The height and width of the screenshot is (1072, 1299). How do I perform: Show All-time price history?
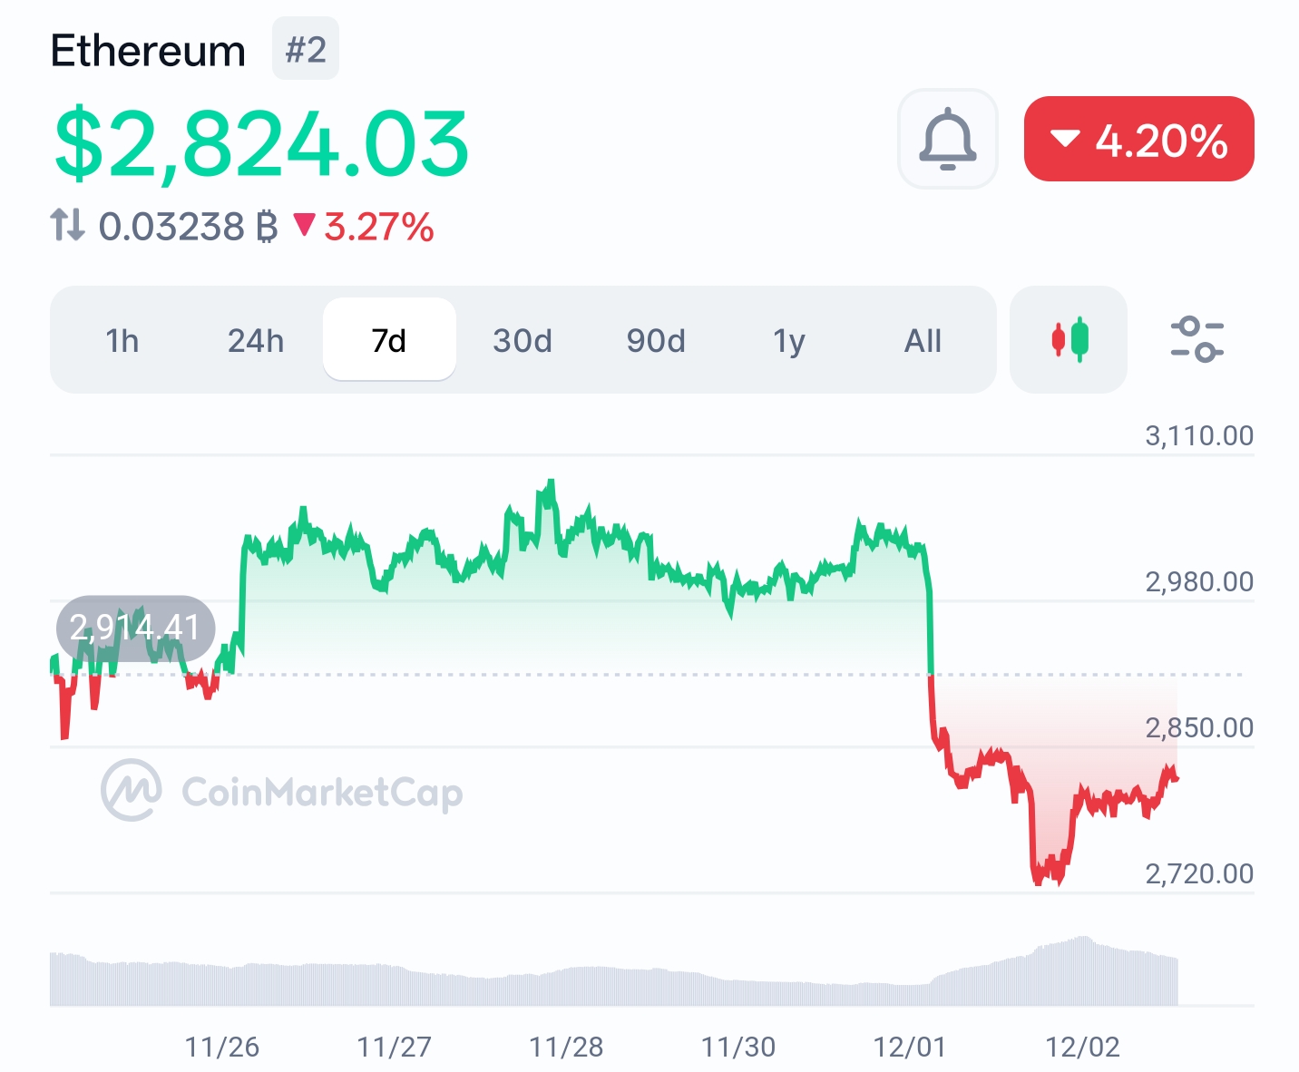click(x=923, y=340)
